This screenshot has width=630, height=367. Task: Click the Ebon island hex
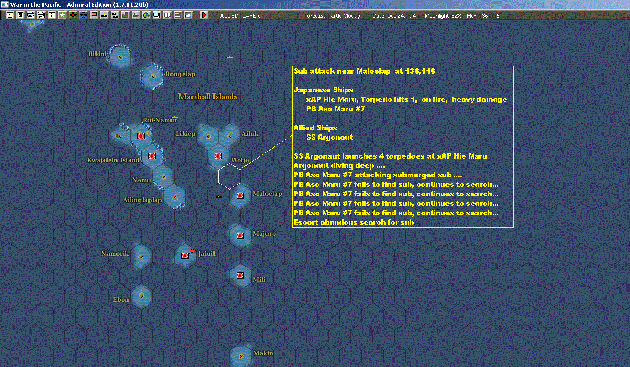click(141, 296)
